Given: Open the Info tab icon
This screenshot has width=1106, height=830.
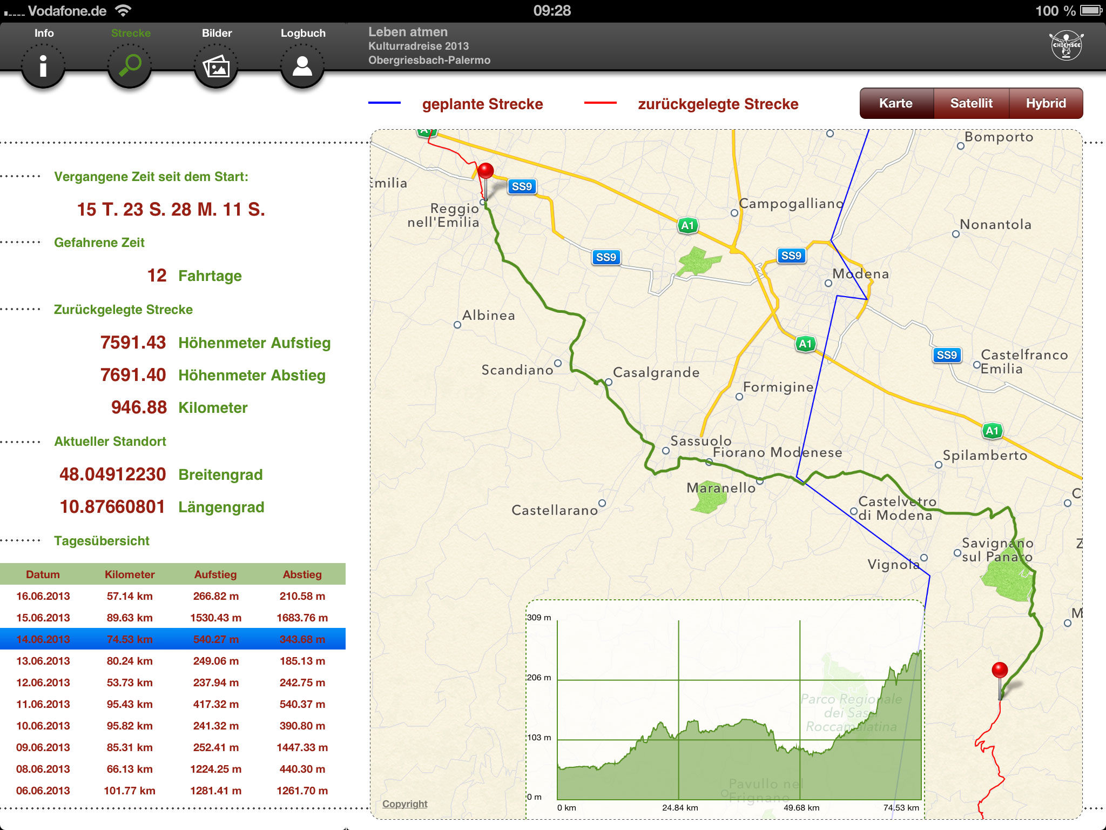Looking at the screenshot, I should pos(43,66).
